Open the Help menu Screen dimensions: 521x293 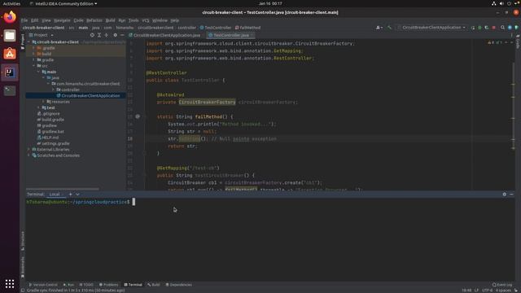pyautogui.click(x=174, y=20)
